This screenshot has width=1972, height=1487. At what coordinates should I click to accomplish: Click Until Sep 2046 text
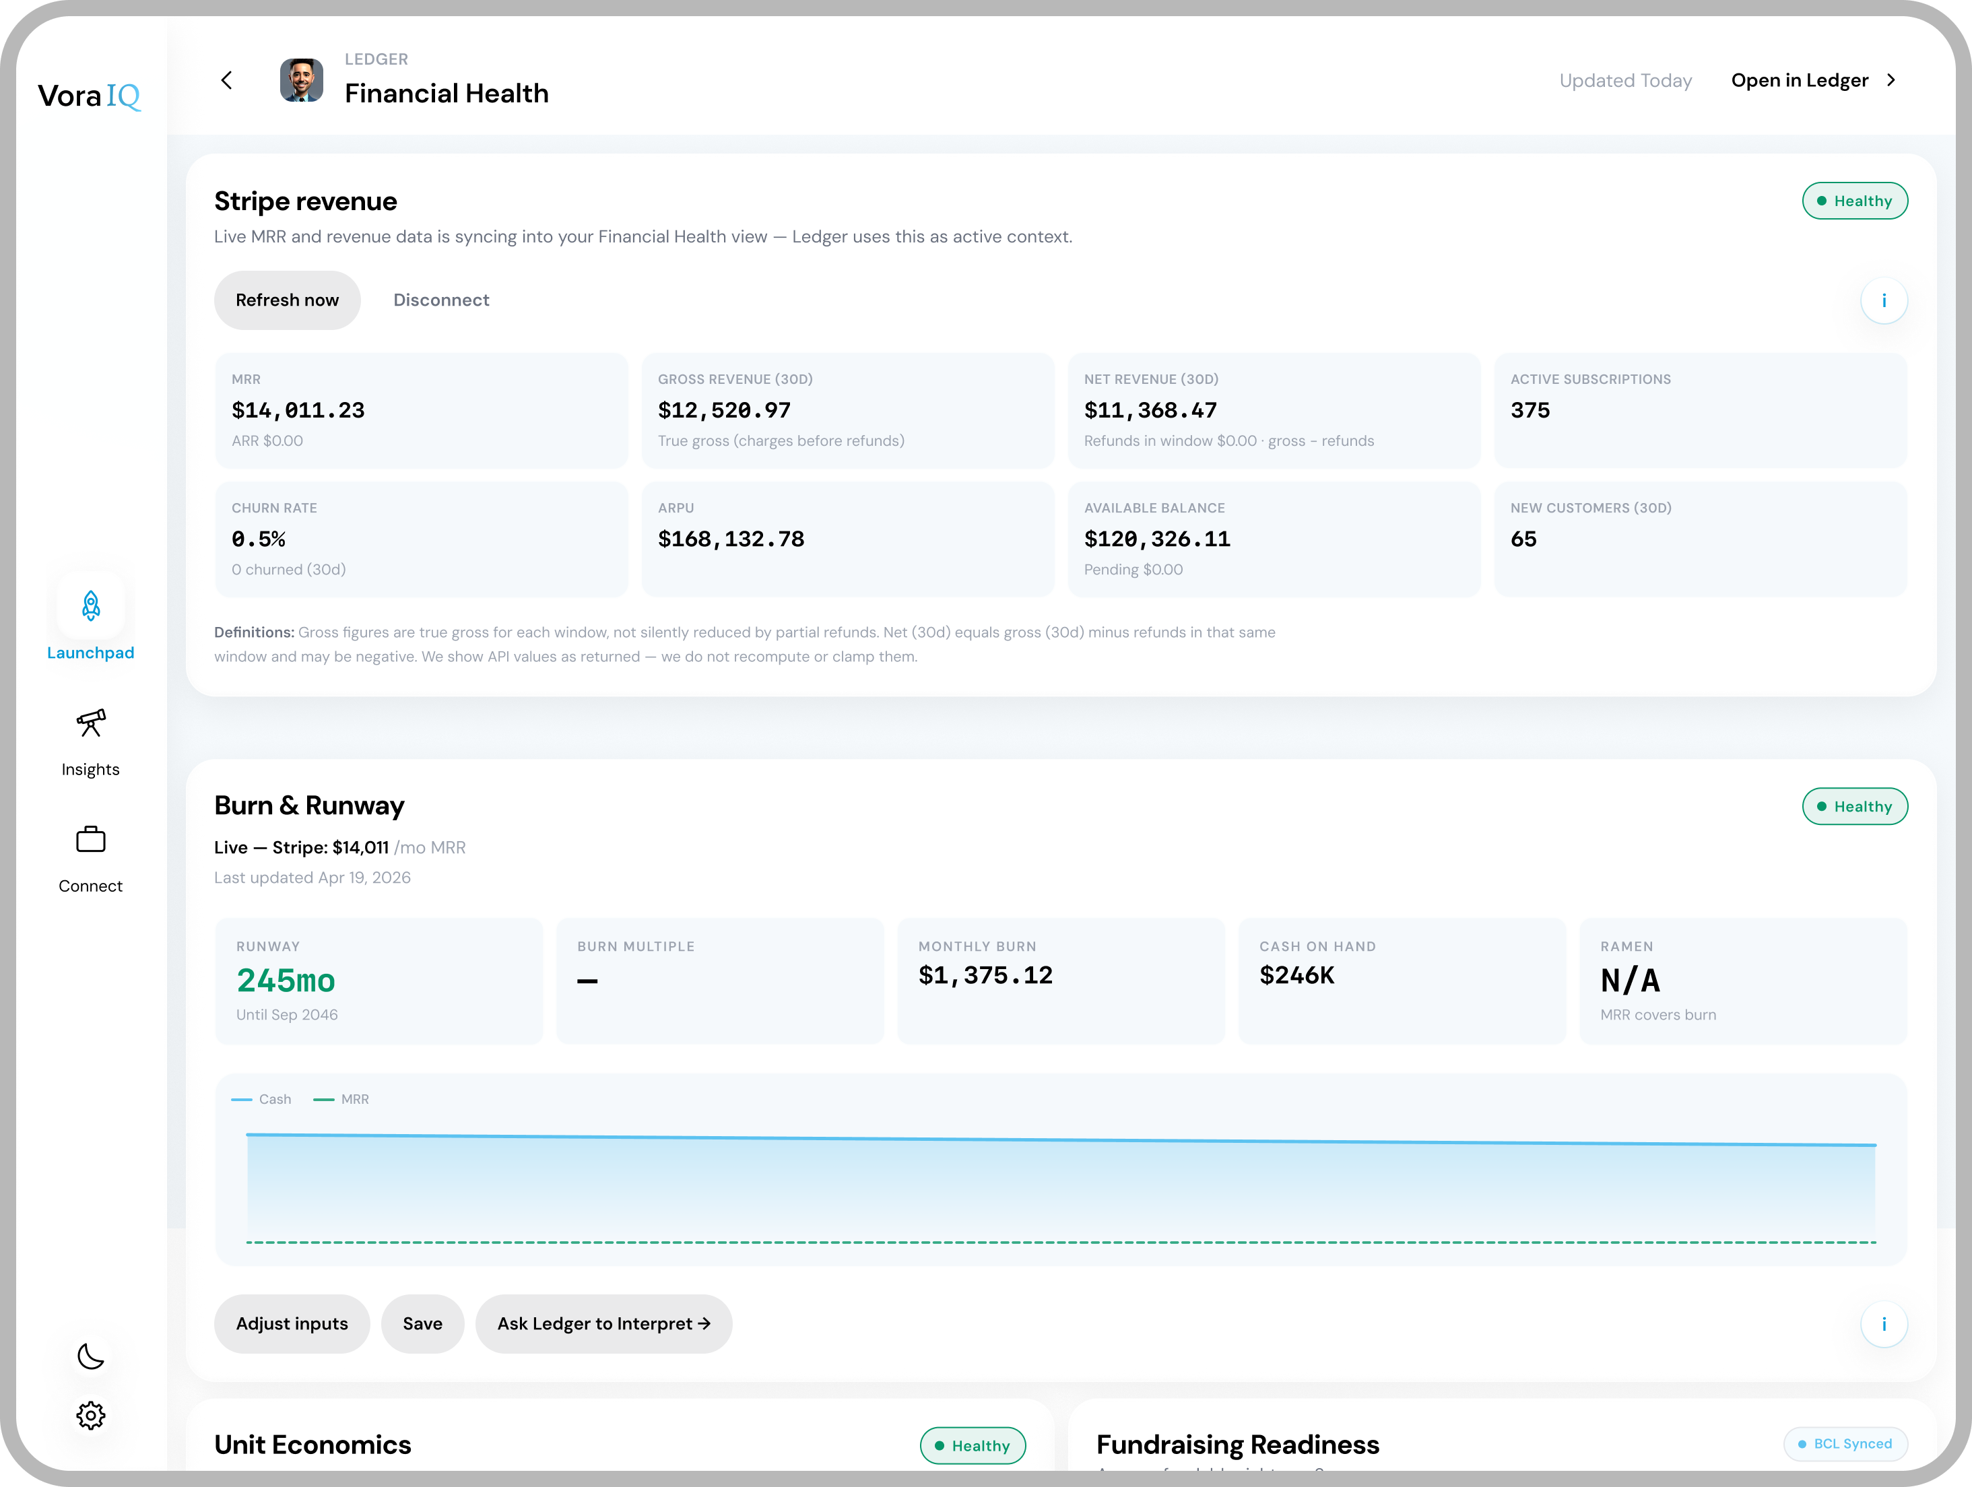(x=286, y=1014)
